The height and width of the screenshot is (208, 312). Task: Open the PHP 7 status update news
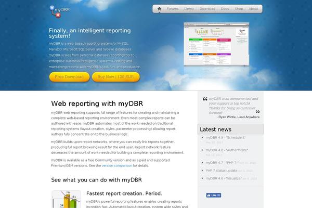tap(222, 171)
